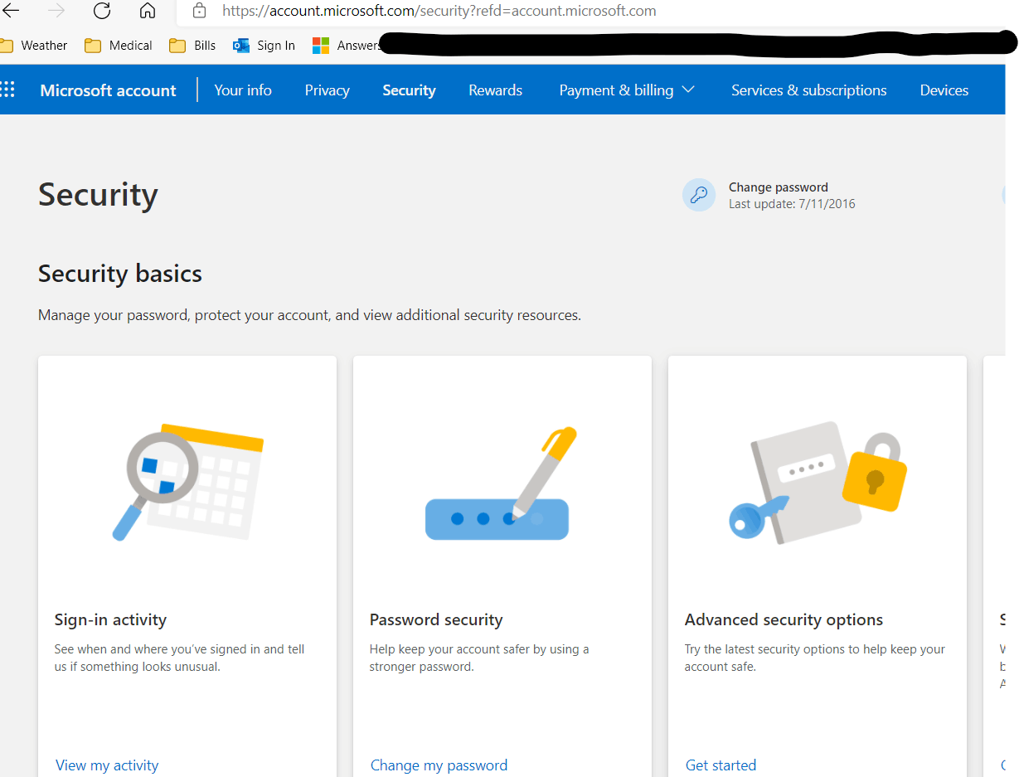Switch to the Privacy tab
1019x777 pixels.
[327, 90]
